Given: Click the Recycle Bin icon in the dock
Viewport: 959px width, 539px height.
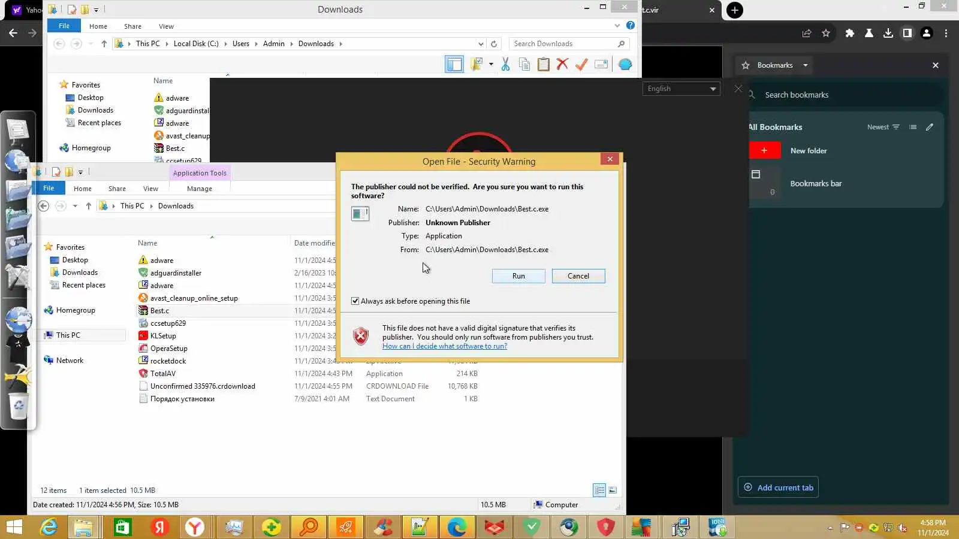Looking at the screenshot, I should click(19, 407).
